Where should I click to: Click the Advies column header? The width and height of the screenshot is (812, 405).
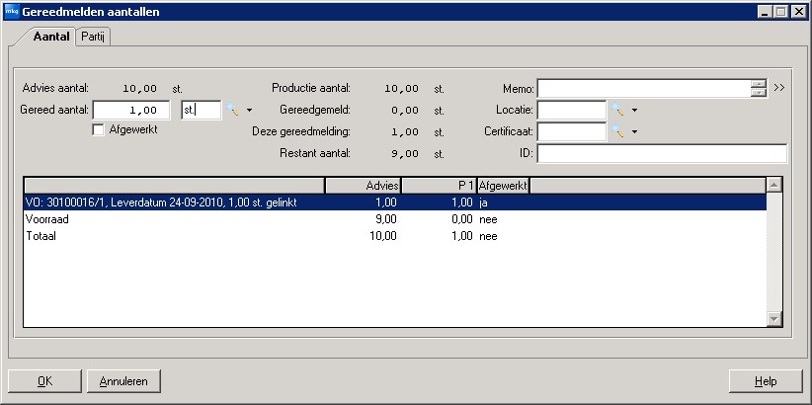coord(363,185)
